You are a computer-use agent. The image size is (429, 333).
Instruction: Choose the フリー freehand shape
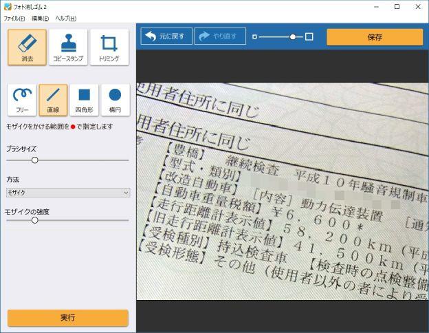click(22, 100)
